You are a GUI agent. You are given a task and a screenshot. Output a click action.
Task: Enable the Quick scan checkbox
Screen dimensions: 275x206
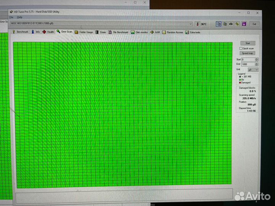241,48
